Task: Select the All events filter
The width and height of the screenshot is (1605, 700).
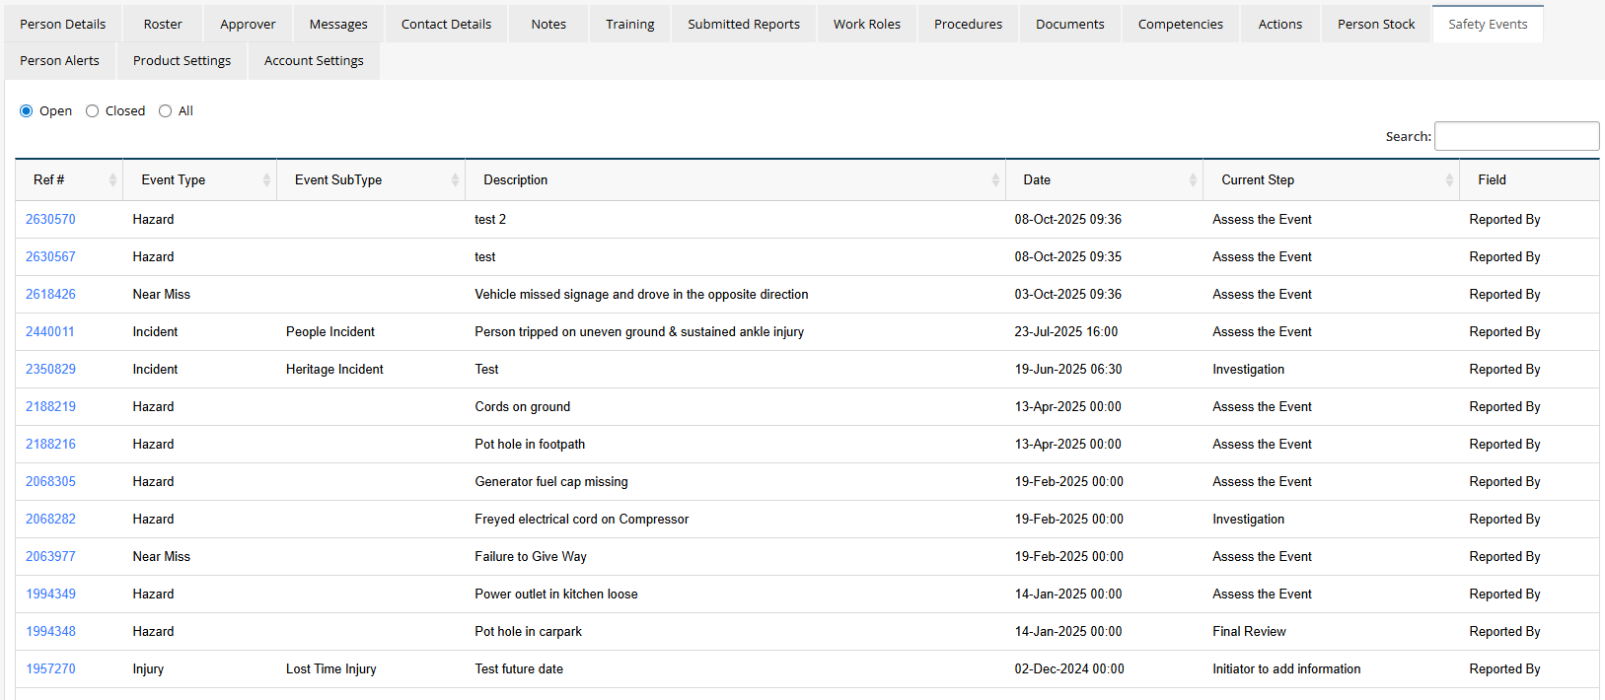Action: [x=166, y=111]
